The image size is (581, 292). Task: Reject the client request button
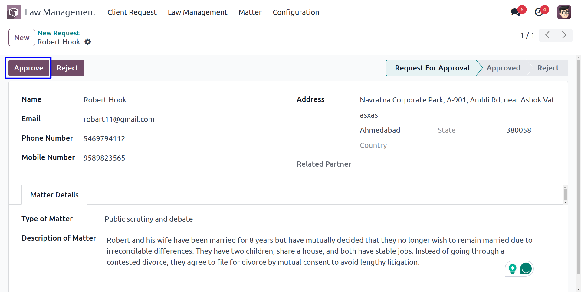coord(67,68)
